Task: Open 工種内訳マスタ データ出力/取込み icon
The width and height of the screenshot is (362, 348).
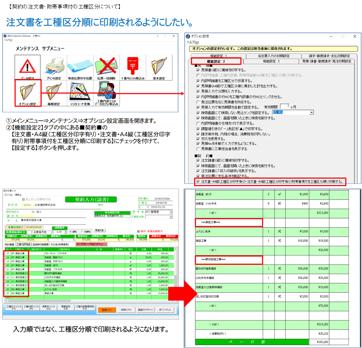Action: (106, 93)
